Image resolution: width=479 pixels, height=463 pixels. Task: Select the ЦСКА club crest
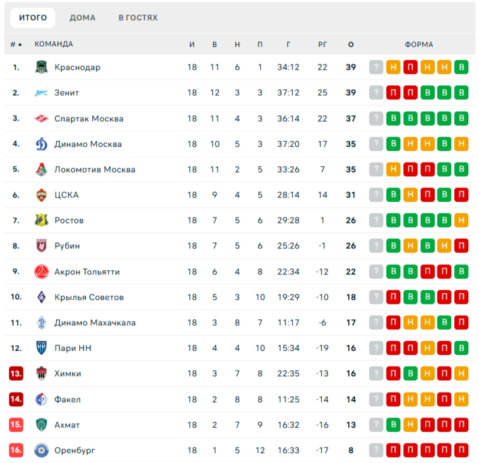(x=41, y=195)
